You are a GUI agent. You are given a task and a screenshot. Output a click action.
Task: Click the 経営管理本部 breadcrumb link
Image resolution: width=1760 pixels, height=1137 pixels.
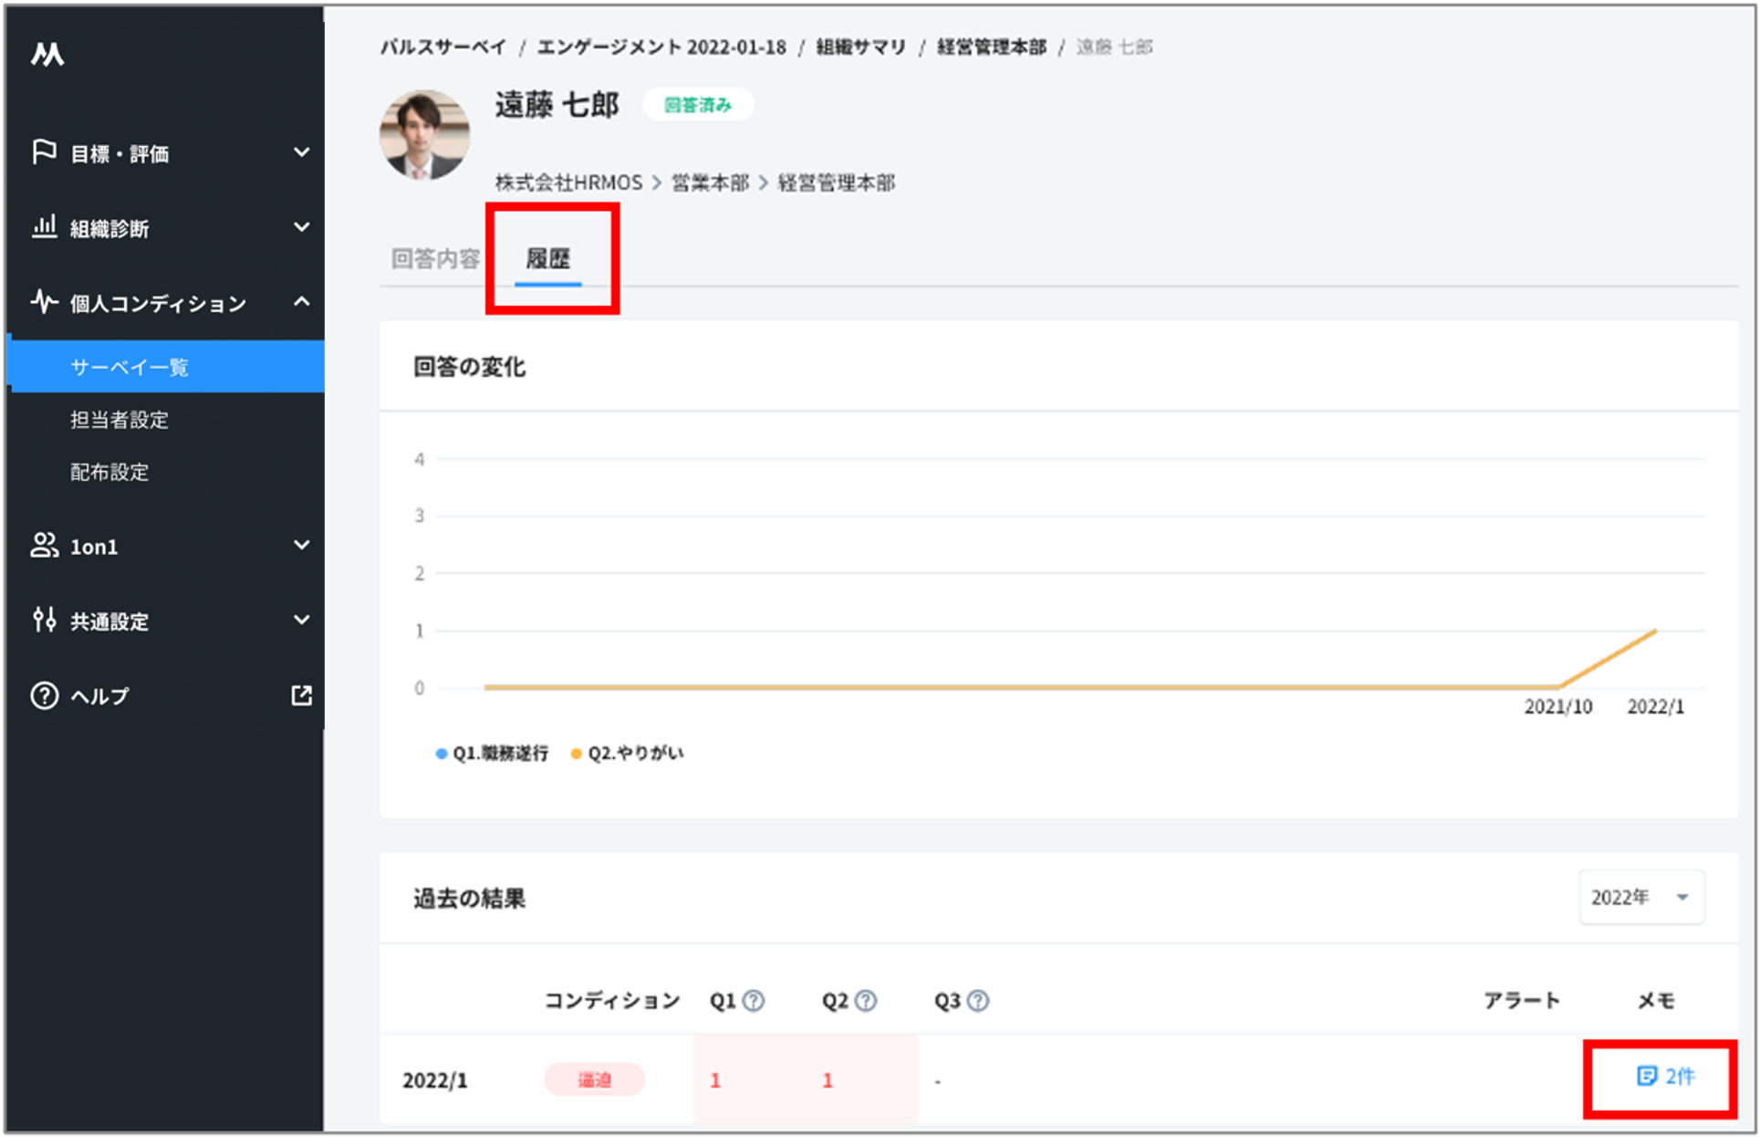point(991,47)
